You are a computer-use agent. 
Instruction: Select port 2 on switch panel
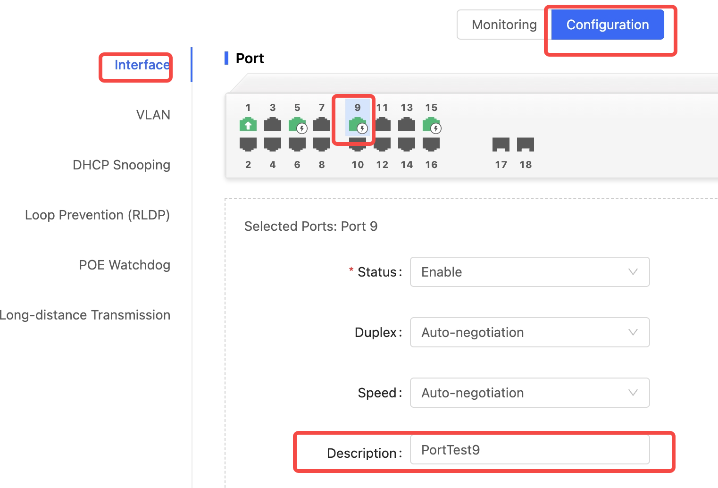point(248,144)
